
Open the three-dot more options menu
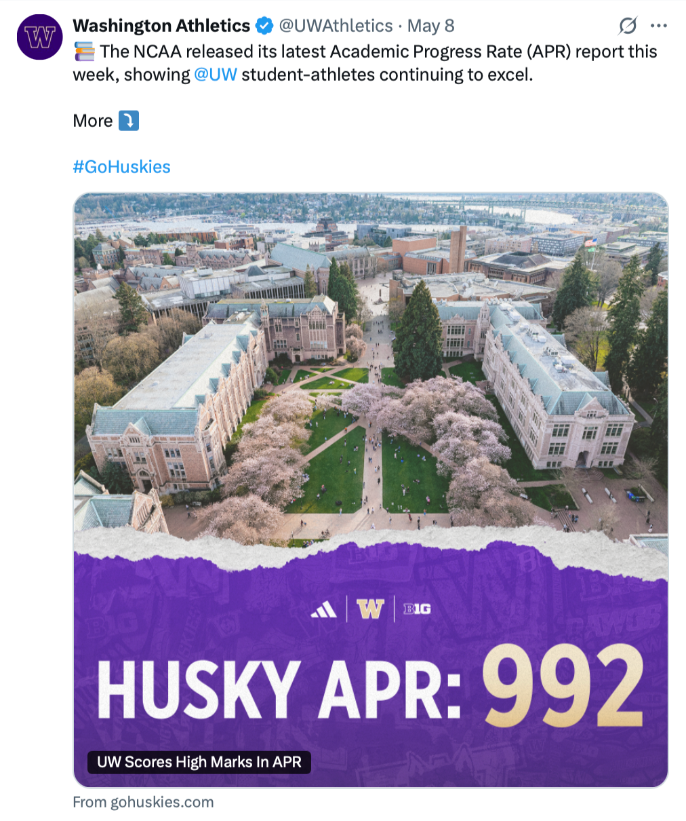pos(659,26)
